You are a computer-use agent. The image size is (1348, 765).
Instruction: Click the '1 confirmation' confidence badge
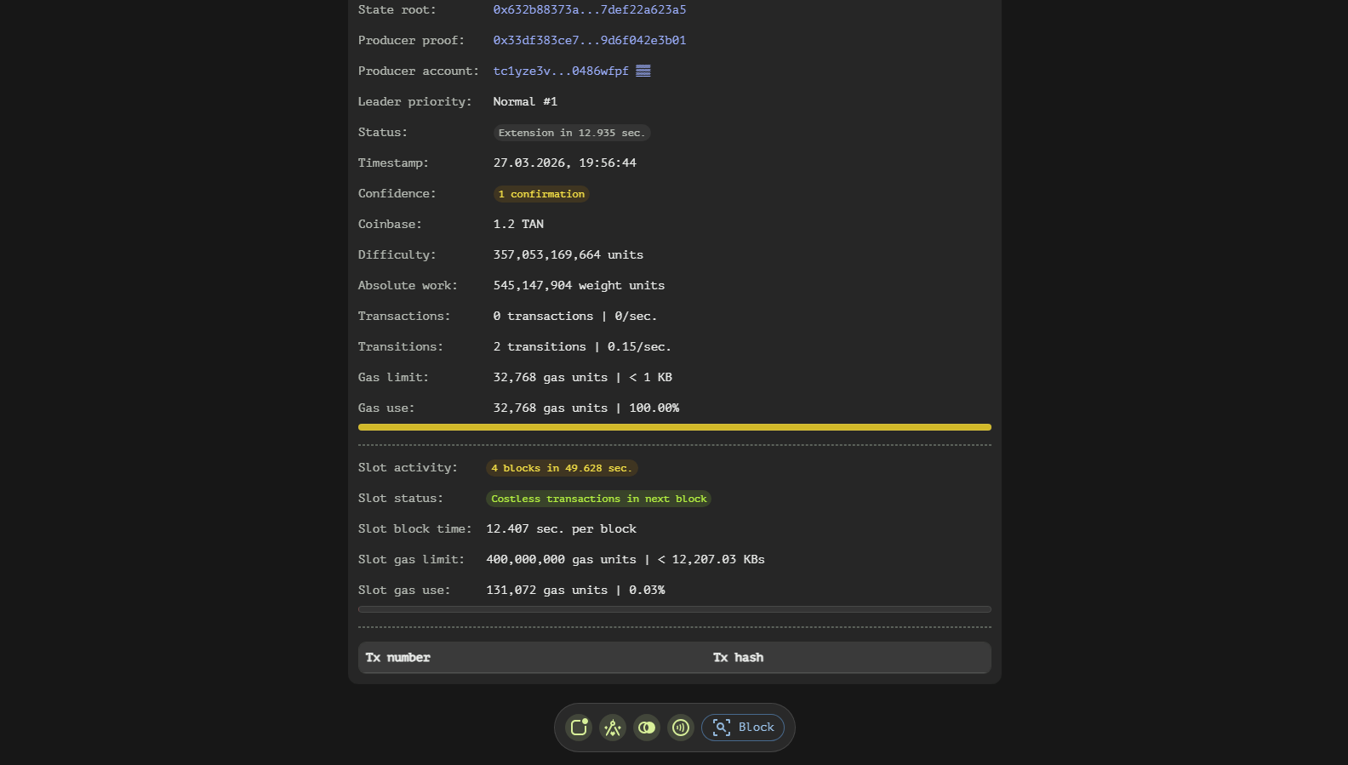click(541, 194)
